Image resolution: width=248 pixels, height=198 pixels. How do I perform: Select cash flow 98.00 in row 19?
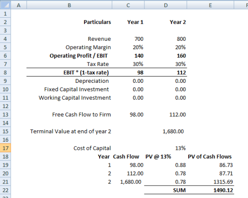pos(137,165)
